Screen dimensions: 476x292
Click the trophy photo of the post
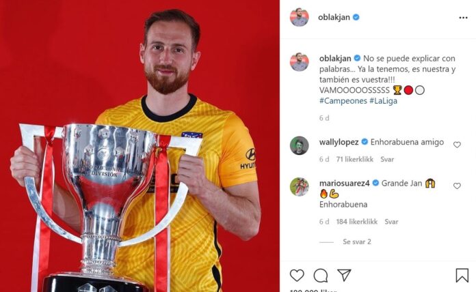(140, 146)
